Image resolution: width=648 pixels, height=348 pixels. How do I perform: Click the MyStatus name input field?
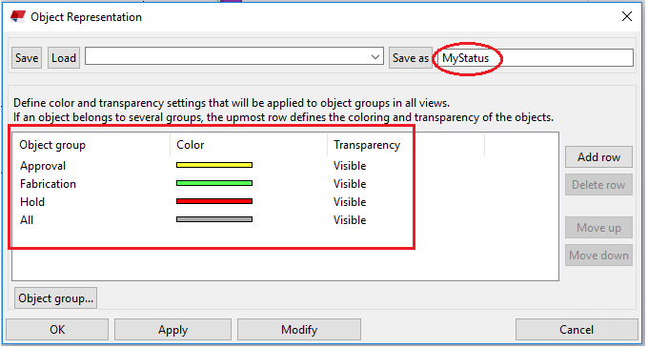pos(535,58)
